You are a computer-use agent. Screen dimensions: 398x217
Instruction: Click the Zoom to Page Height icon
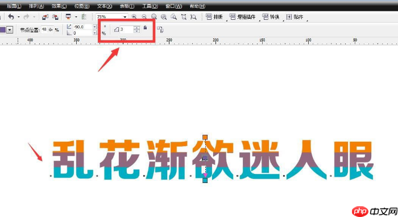[x=194, y=17]
